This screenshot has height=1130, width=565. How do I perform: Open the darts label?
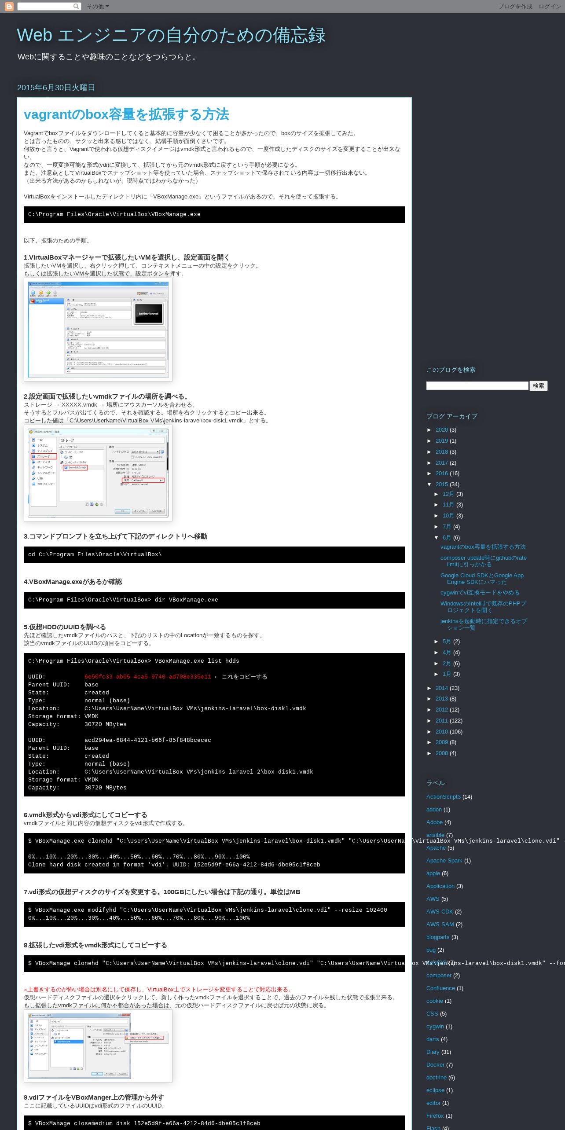433,1039
